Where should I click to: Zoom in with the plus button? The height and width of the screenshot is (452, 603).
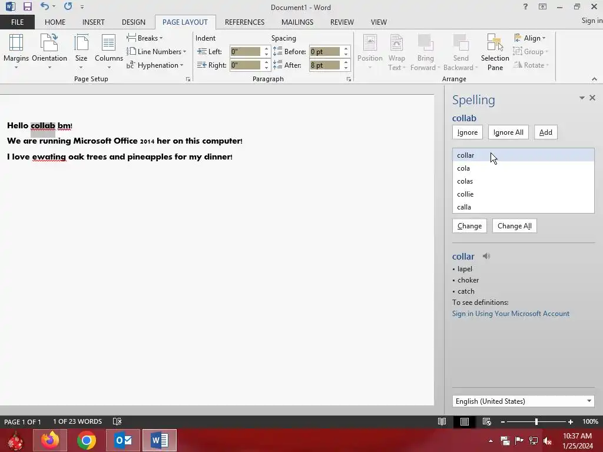click(570, 422)
